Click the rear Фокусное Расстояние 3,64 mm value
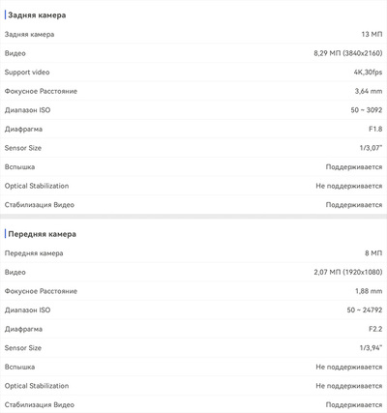Image resolution: width=387 pixels, height=413 pixels. pos(369,91)
